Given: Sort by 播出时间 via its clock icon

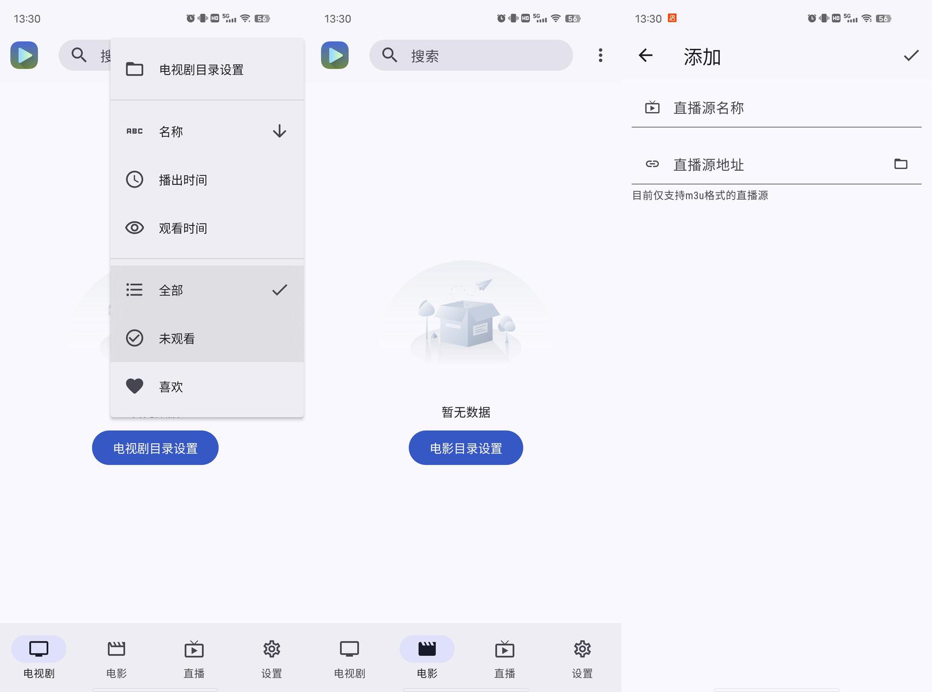Looking at the screenshot, I should click(135, 179).
